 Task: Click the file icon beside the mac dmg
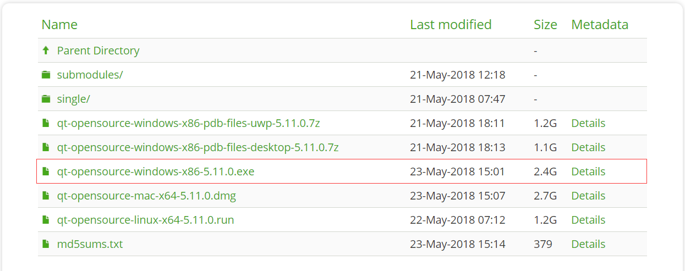(x=46, y=196)
